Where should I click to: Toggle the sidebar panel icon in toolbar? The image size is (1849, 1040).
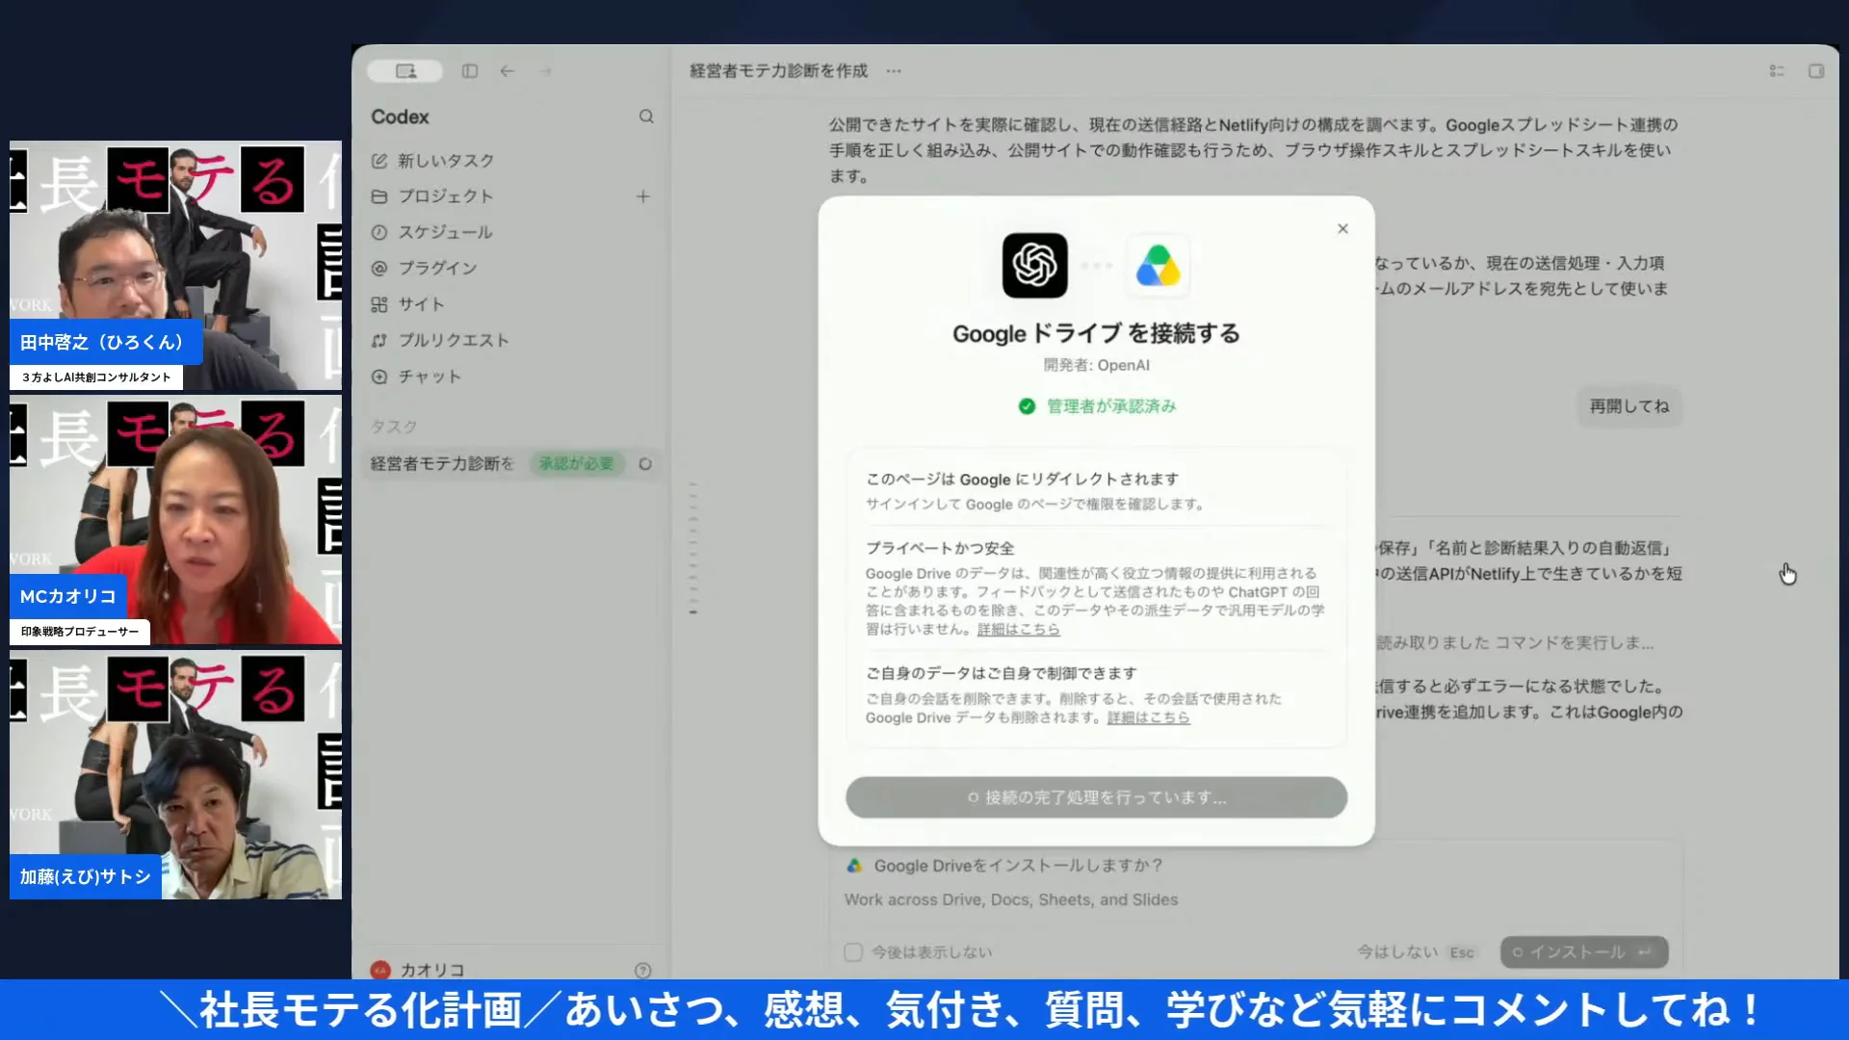point(470,71)
